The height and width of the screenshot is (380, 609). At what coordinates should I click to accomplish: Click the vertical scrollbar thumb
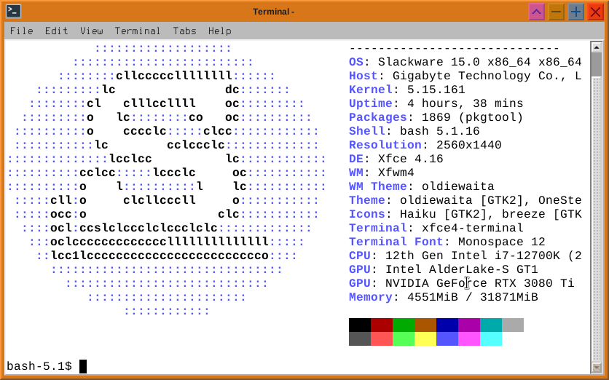[596, 65]
